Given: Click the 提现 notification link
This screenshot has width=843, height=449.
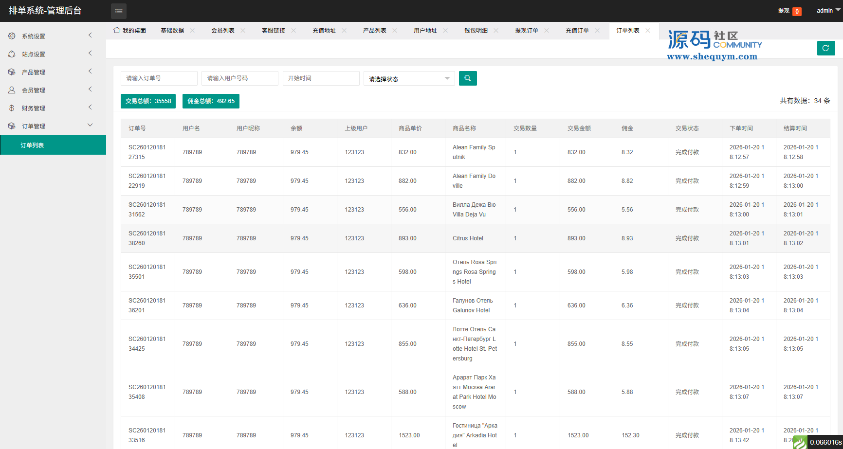Looking at the screenshot, I should coord(784,11).
